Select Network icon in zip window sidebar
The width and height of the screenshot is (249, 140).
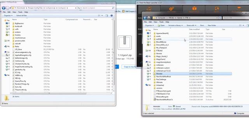point(5,75)
